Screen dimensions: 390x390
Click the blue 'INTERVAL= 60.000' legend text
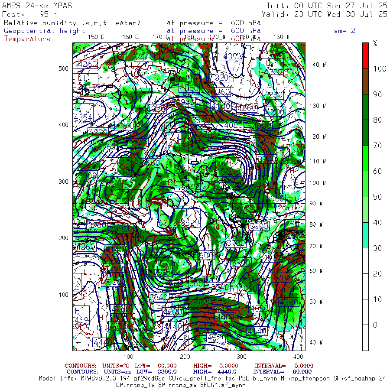click(x=282, y=372)
